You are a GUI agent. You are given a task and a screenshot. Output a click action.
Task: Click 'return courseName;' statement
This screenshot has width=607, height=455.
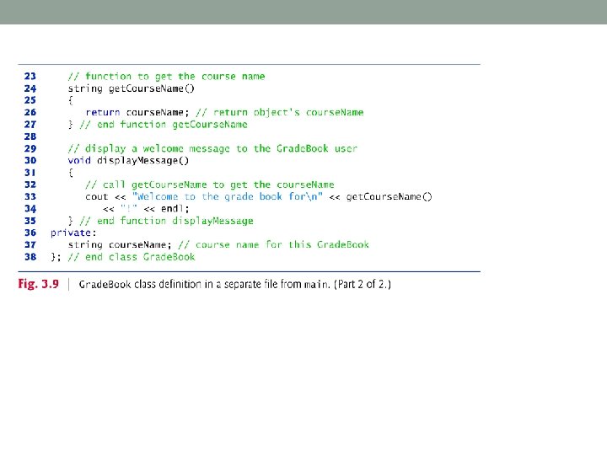(137, 113)
